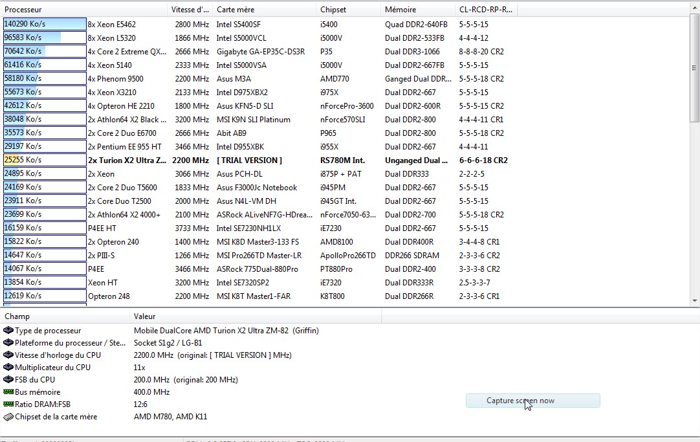The height and width of the screenshot is (442, 700).
Task: Sort by the Processeur column header
Action: (84, 9)
